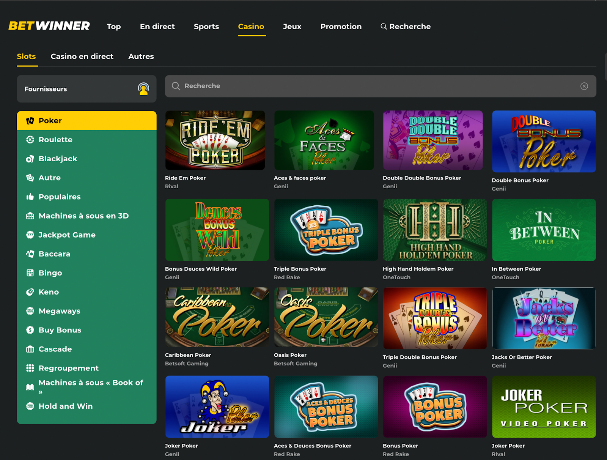The image size is (607, 460).
Task: Click the Keno ball icon
Action: (x=30, y=292)
